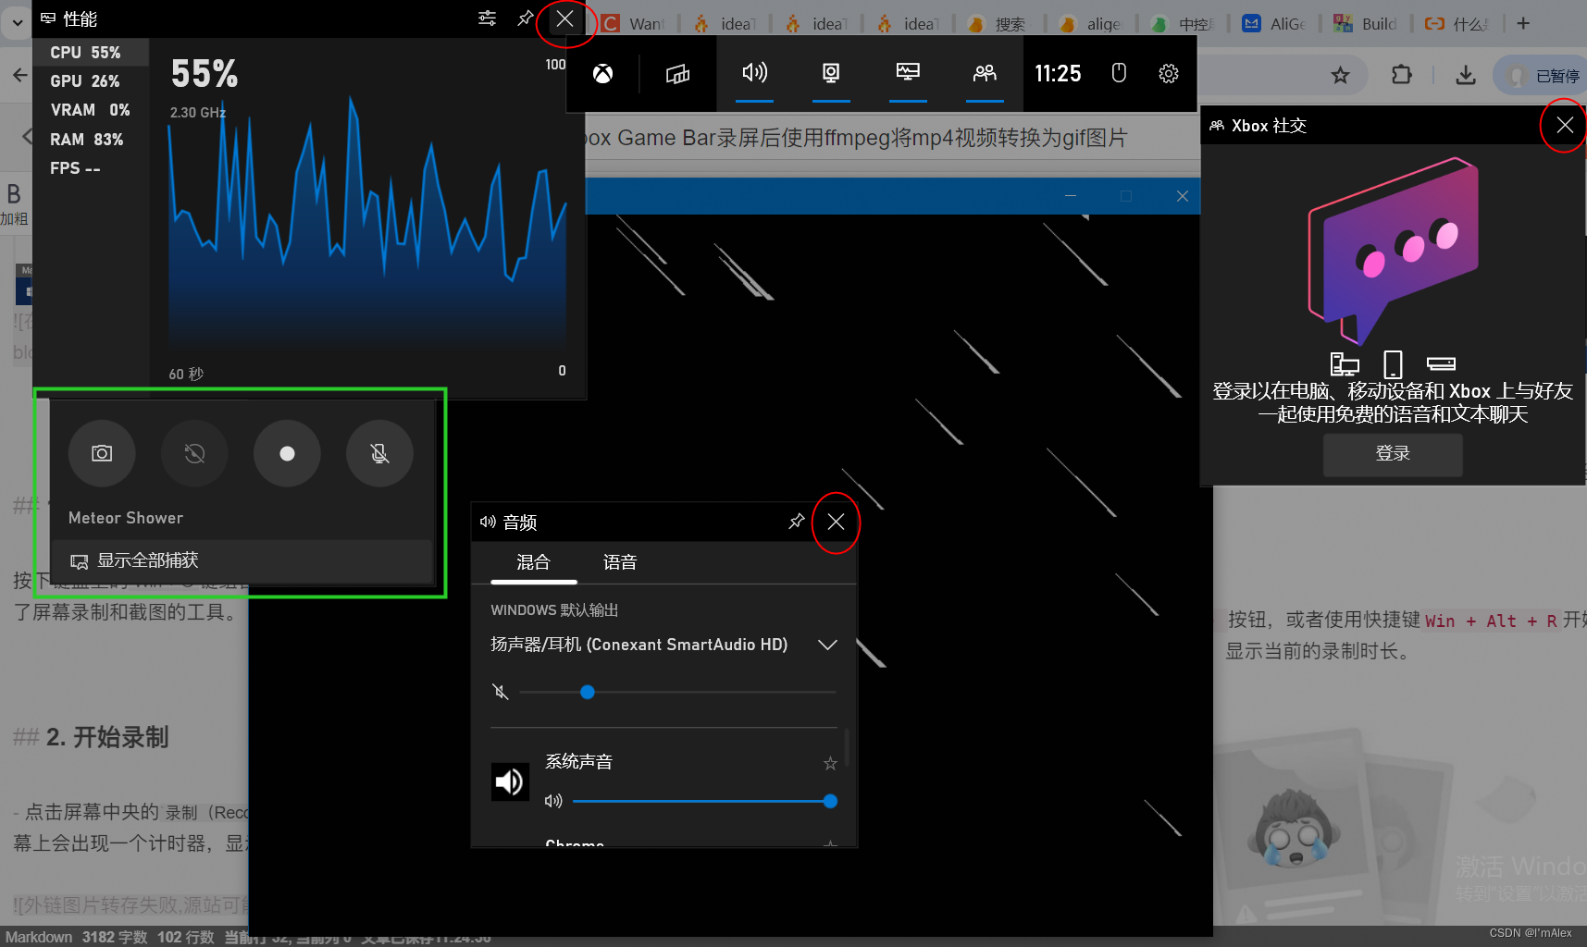Open browser downloads

[x=1466, y=75]
